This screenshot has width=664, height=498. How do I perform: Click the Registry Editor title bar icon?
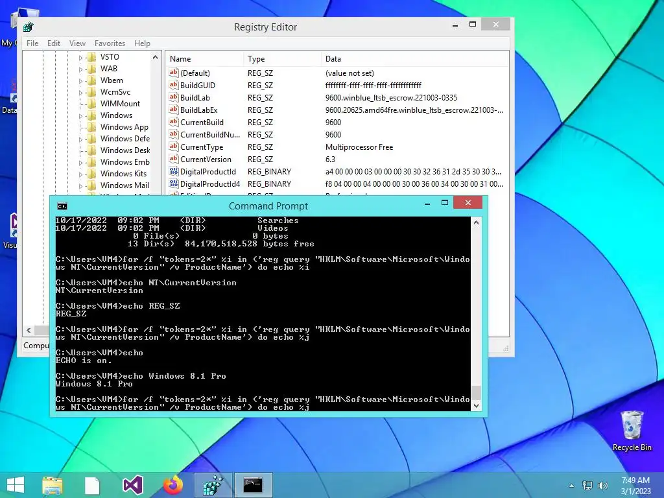click(29, 27)
